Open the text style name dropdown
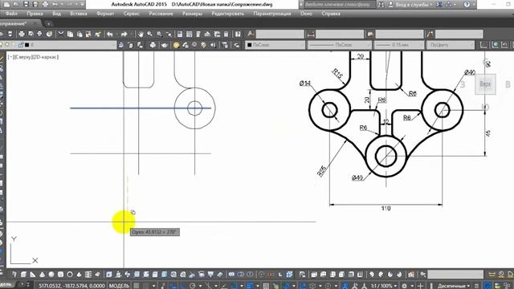The image size is (514, 289). [x=280, y=34]
